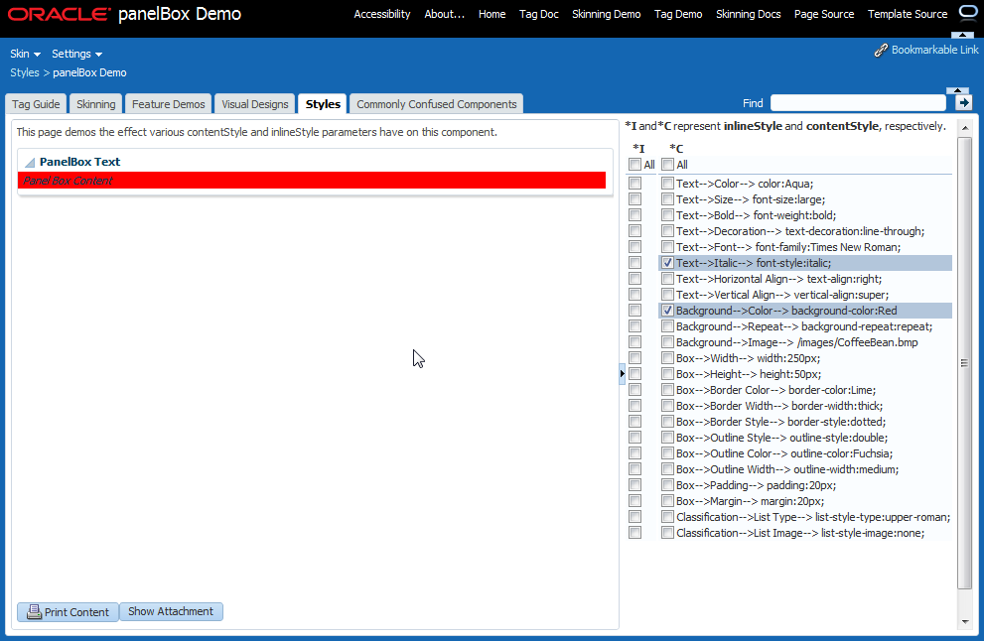Screen dimensions: 984x641
Task: Check the inlineStyle All checkbox
Action: [635, 165]
